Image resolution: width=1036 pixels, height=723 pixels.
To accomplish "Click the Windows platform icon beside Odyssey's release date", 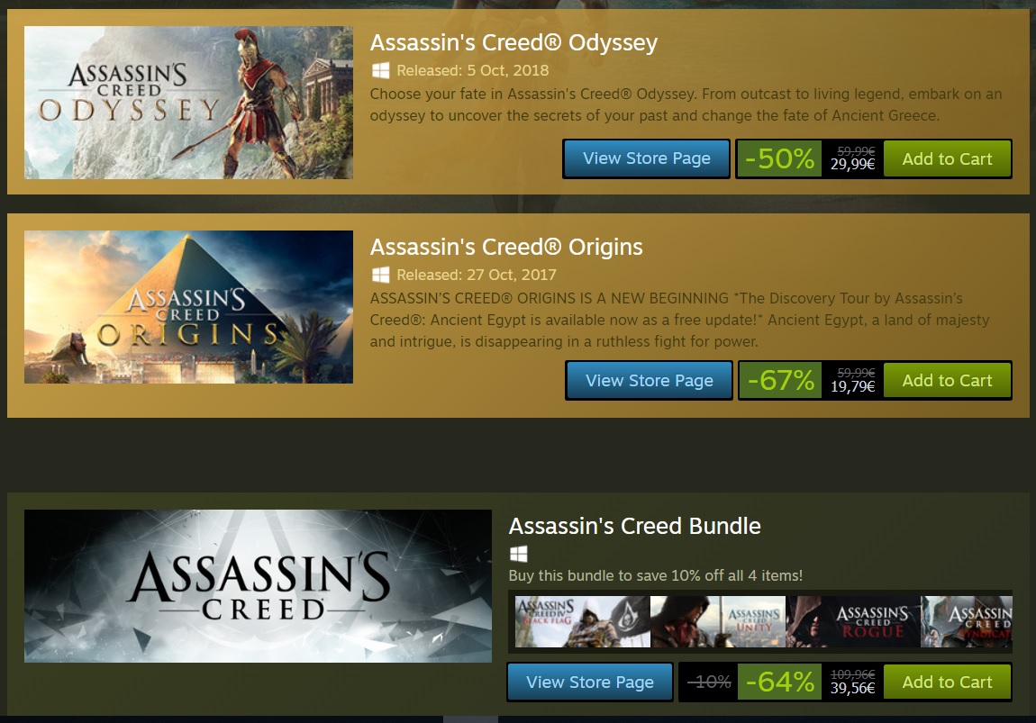I will click(378, 70).
